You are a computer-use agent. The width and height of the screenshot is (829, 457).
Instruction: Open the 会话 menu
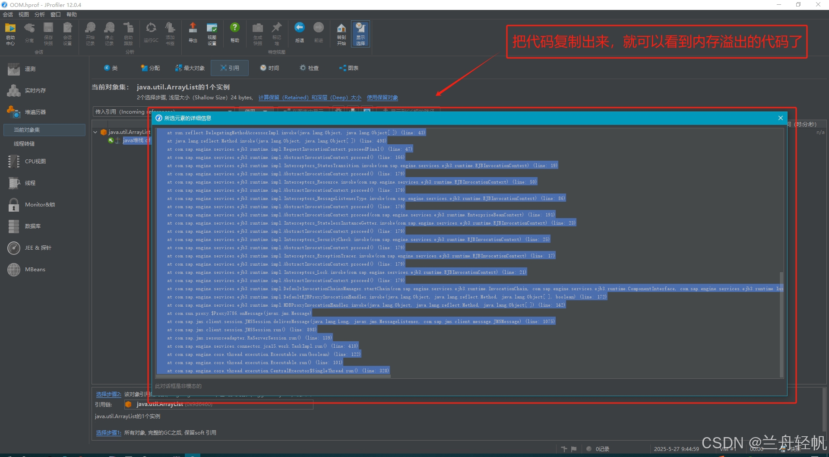(x=8, y=15)
